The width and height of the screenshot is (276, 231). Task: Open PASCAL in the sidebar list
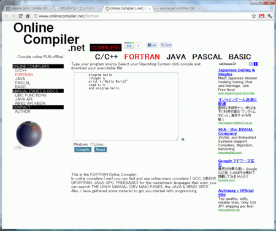click(x=23, y=83)
